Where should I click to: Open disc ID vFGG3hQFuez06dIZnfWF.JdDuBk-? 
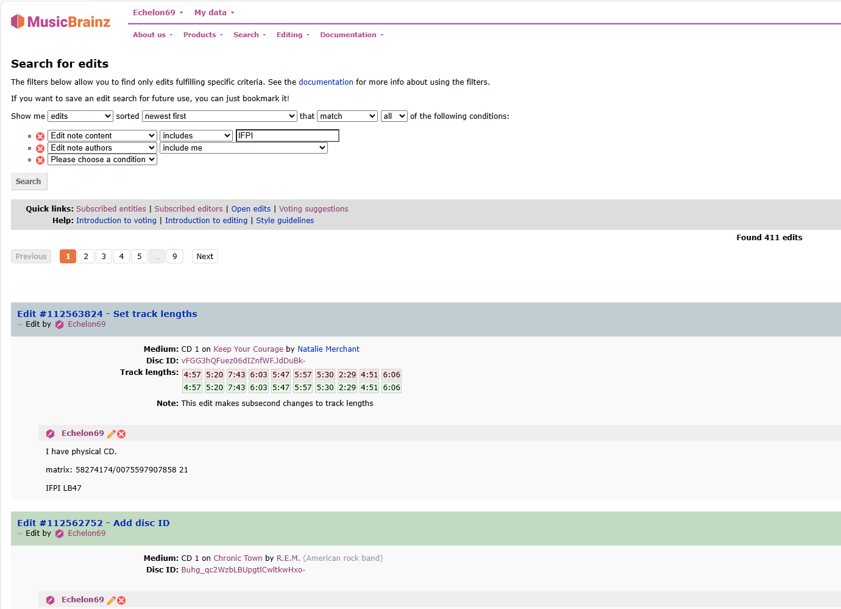pyautogui.click(x=243, y=361)
